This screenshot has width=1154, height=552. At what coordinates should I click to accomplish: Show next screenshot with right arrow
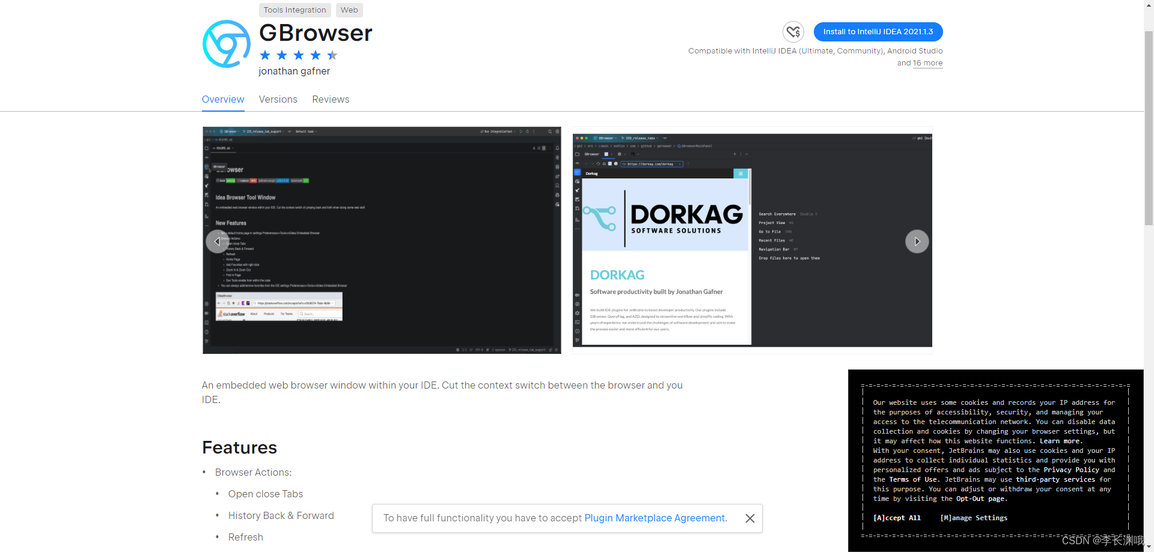tap(917, 241)
